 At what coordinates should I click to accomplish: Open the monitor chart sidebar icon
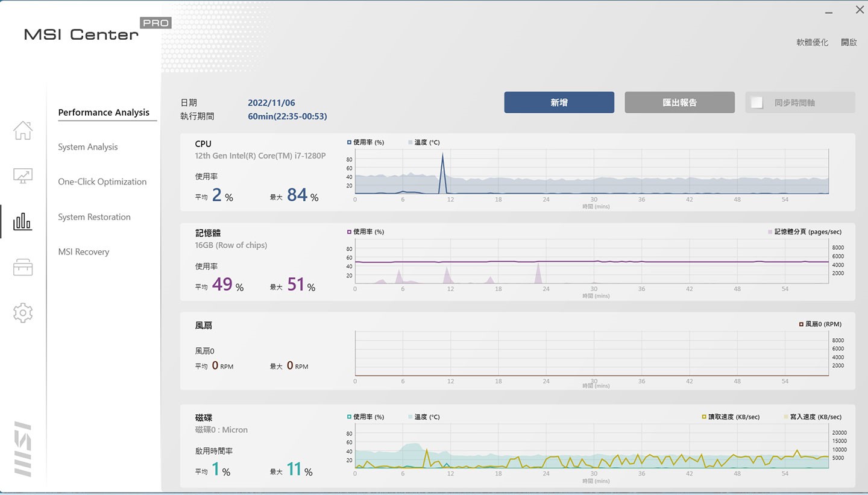pos(23,175)
